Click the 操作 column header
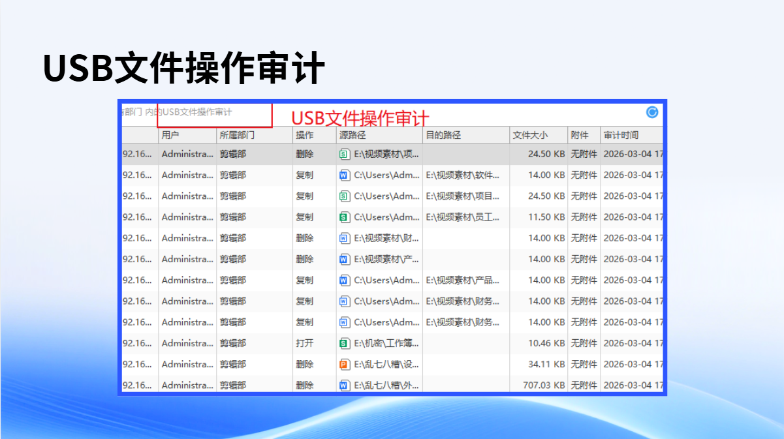The width and height of the screenshot is (784, 439). click(x=305, y=135)
